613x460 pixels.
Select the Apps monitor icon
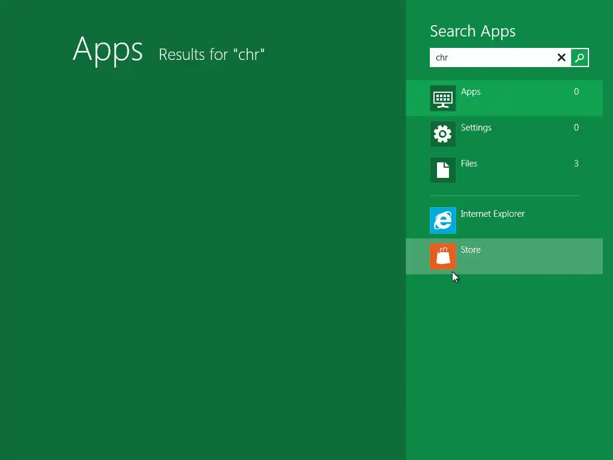coord(443,98)
